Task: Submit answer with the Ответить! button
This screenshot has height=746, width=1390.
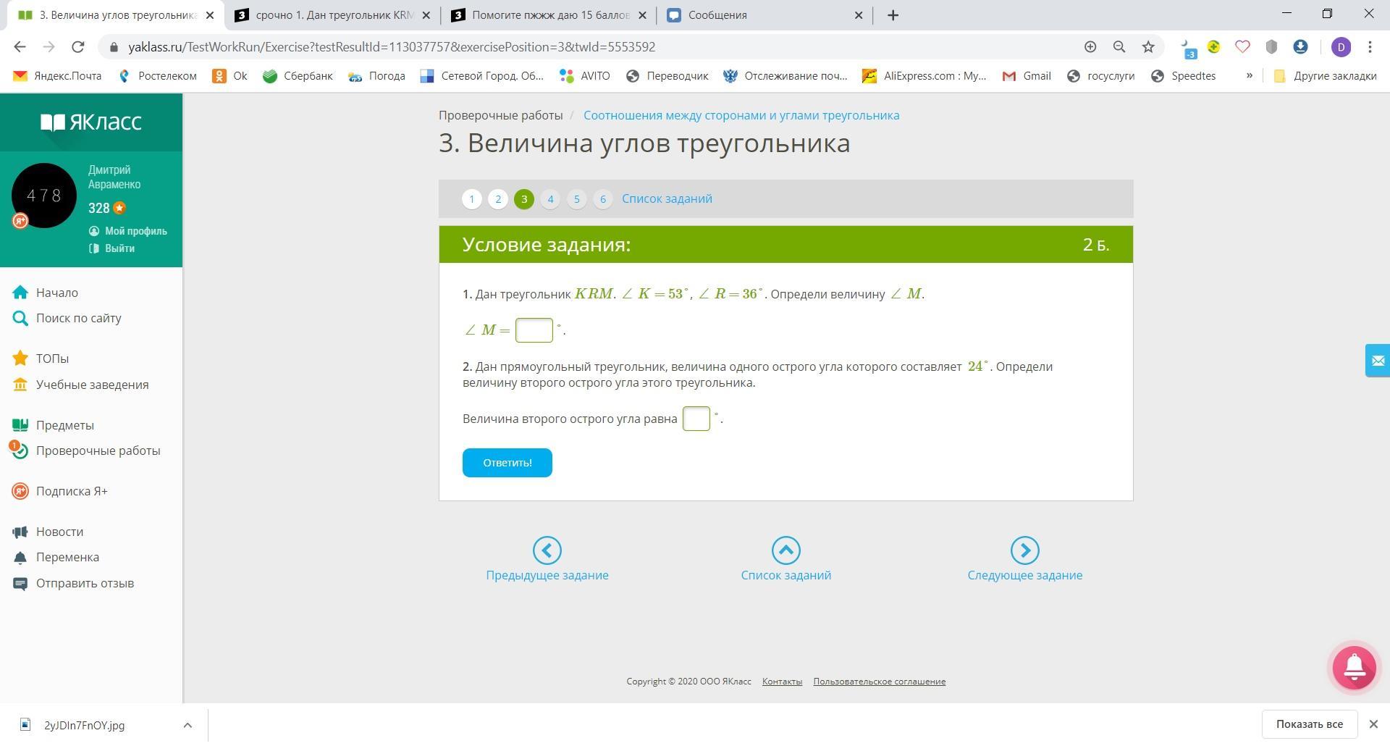Action: pyautogui.click(x=507, y=463)
